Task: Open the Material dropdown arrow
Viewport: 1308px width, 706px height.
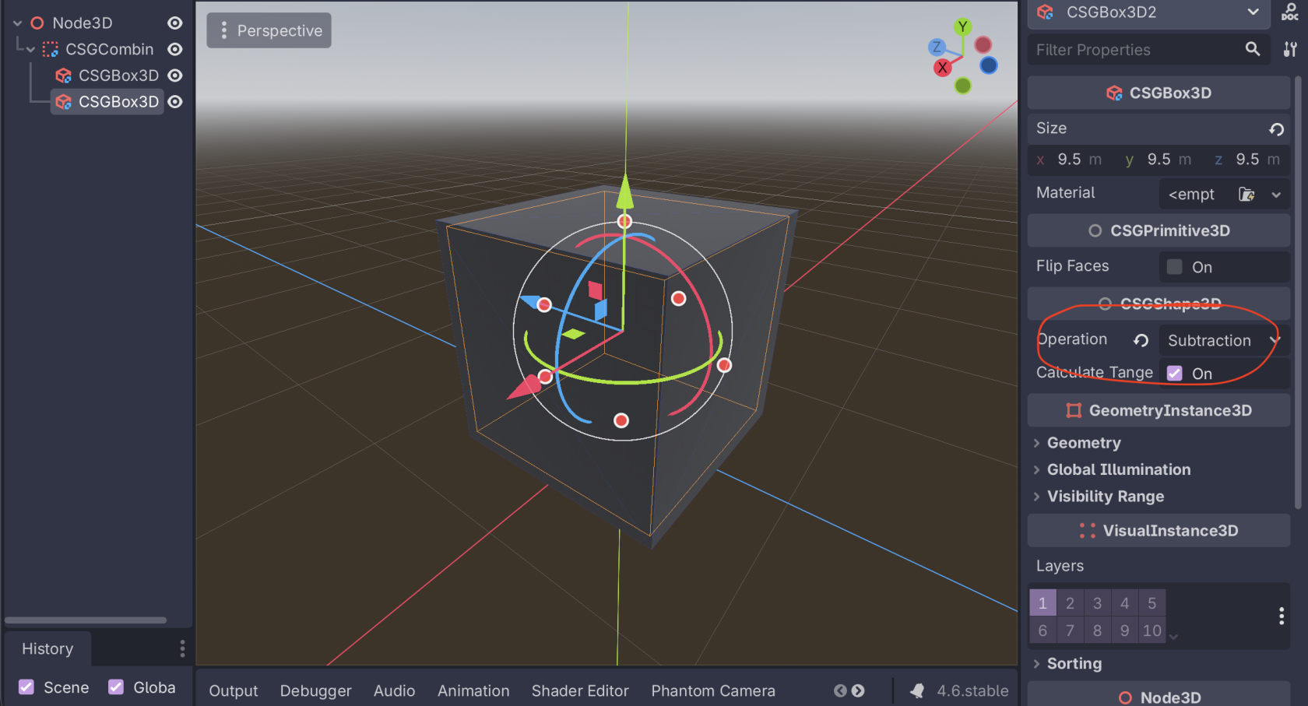Action: [x=1276, y=194]
